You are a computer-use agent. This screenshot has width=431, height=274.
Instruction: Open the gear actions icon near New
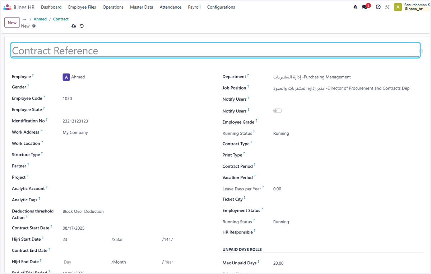pos(34,26)
